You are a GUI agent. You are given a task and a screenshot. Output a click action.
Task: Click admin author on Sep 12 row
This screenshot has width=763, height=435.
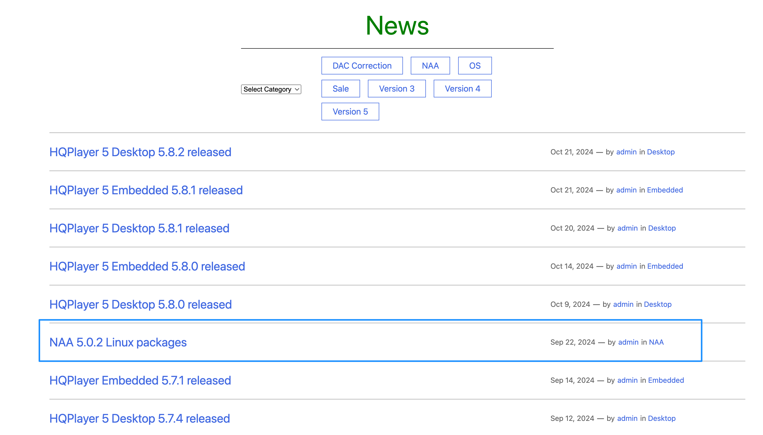(x=627, y=418)
